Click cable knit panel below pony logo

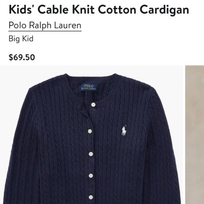click(x=124, y=162)
